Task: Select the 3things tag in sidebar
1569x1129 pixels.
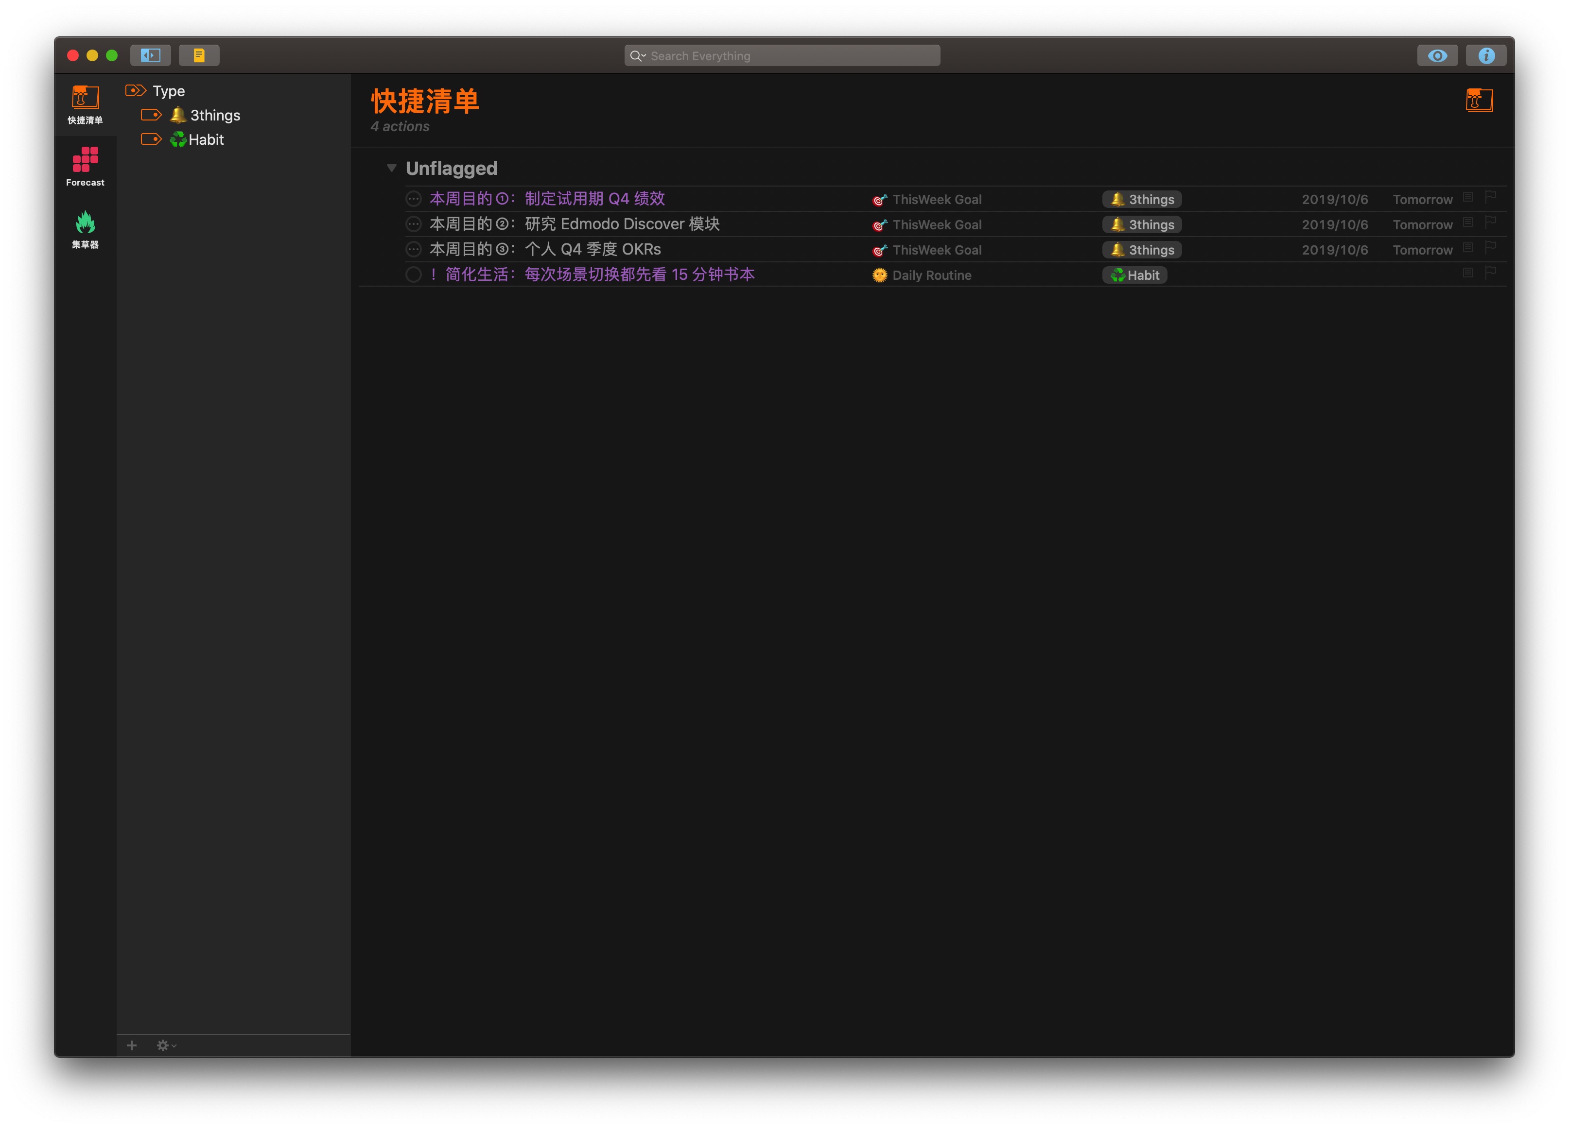Action: click(214, 116)
